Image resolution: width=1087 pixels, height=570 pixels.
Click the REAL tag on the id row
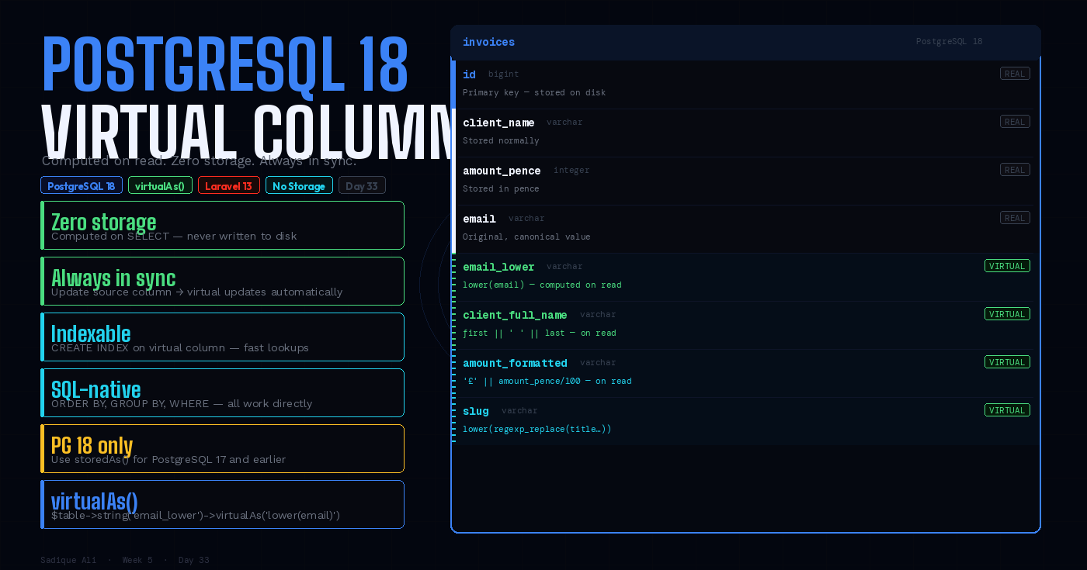[x=1015, y=73]
